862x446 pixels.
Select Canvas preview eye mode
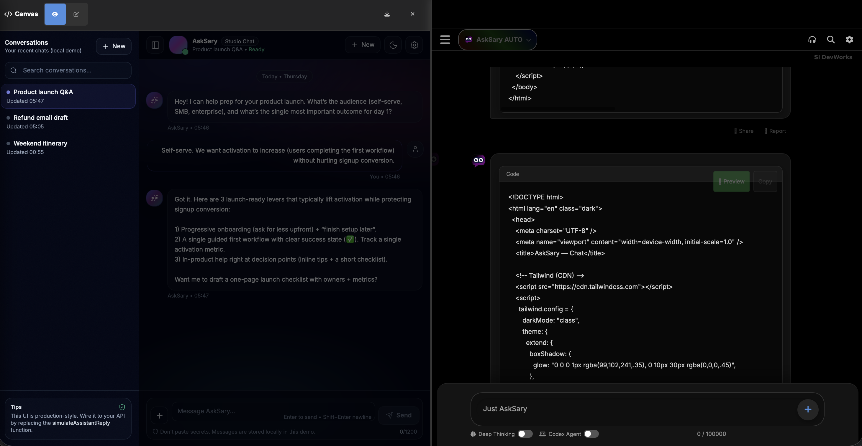pos(55,14)
